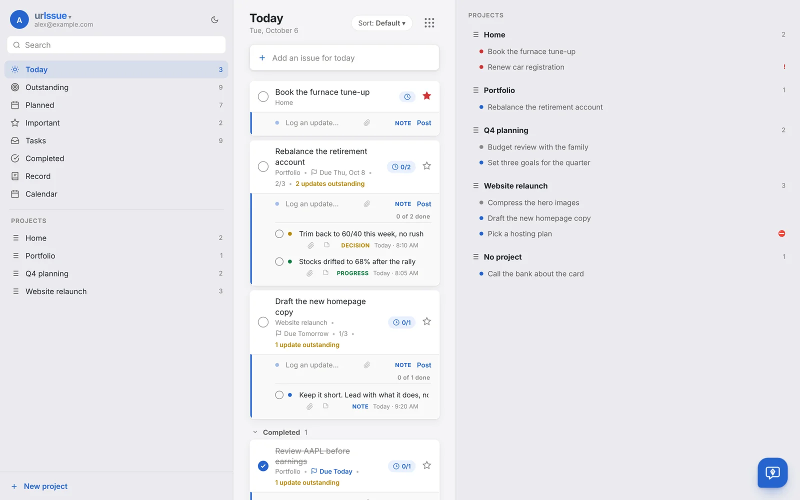
Task: Open the 0/1 updates badge on homepage copy card
Action: point(402,322)
